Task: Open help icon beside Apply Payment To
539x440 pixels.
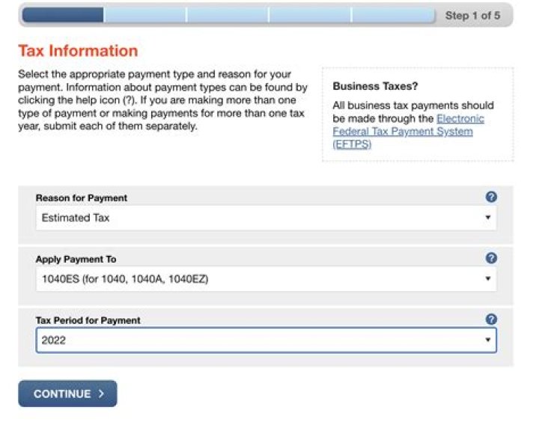Action: (x=491, y=258)
